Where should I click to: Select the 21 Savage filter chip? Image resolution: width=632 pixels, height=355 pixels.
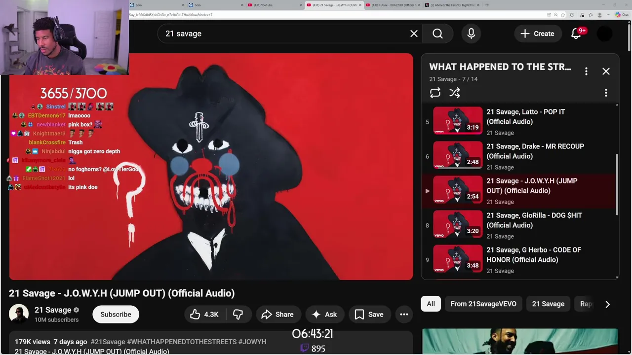(x=548, y=304)
